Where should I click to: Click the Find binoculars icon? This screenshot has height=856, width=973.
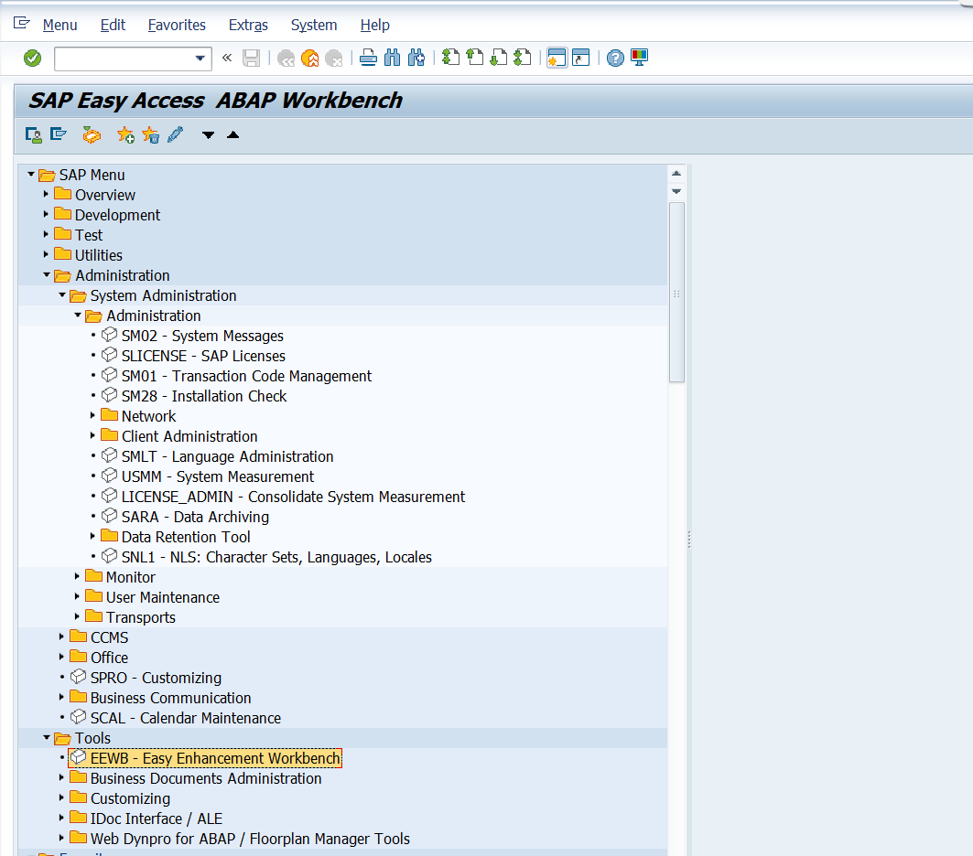click(x=393, y=59)
